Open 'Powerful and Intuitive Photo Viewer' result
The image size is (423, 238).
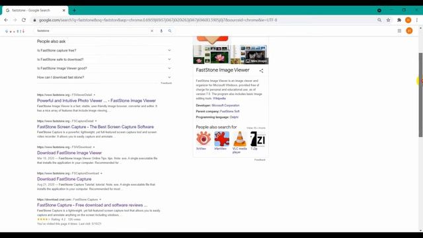(96, 100)
